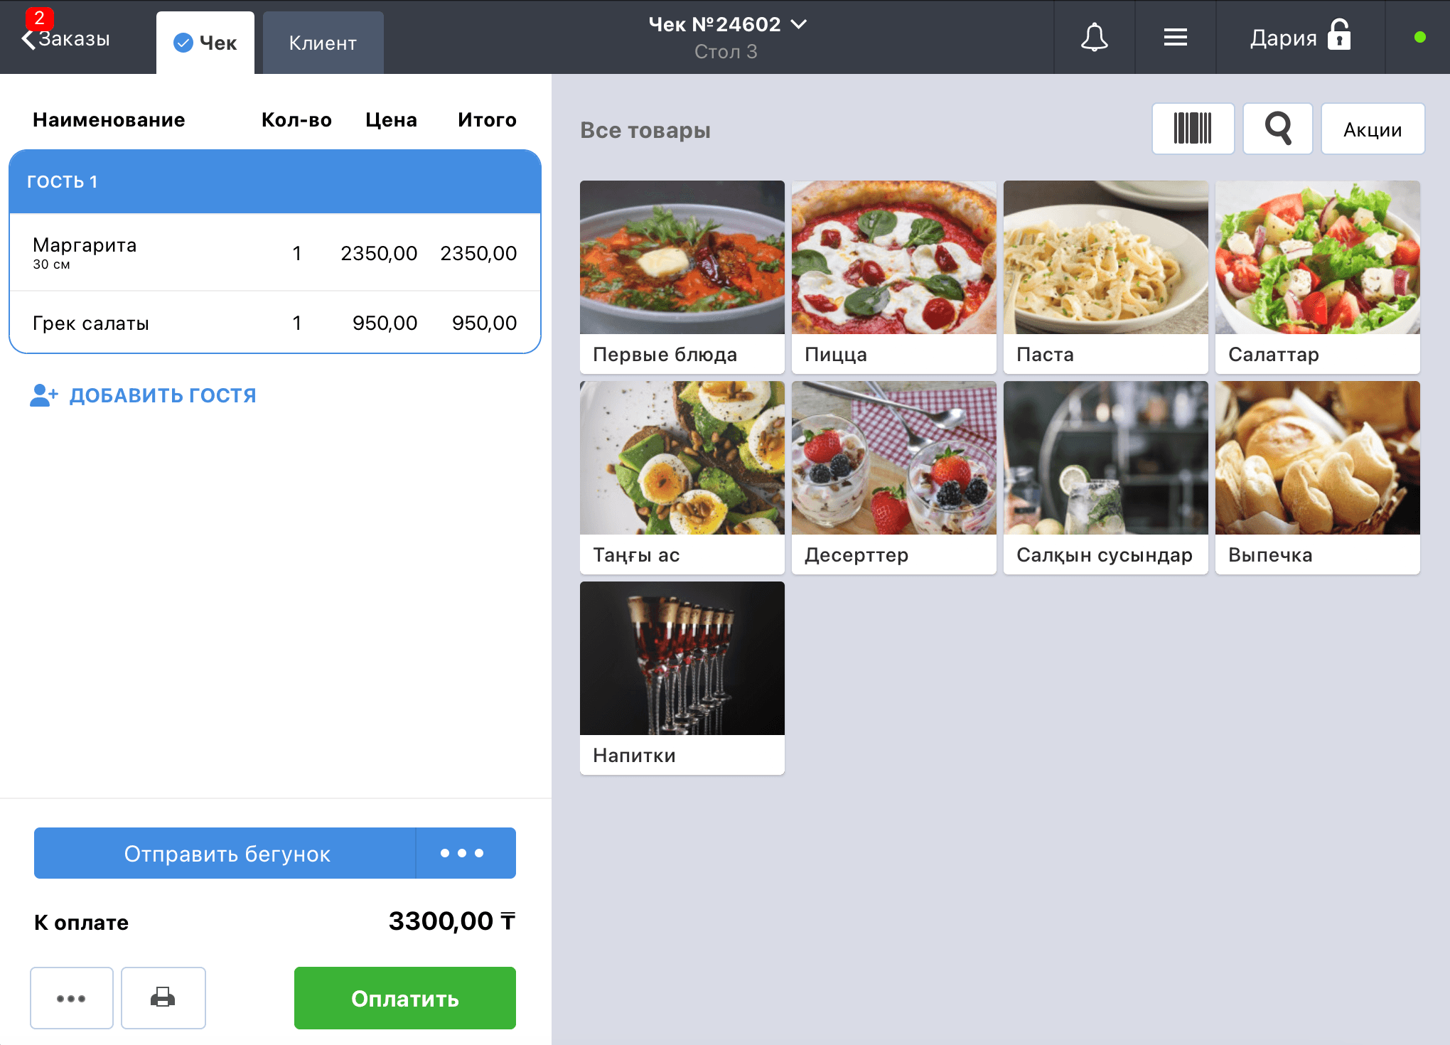1450x1045 pixels.
Task: Select the Грек салаты order row
Action: coord(275,323)
